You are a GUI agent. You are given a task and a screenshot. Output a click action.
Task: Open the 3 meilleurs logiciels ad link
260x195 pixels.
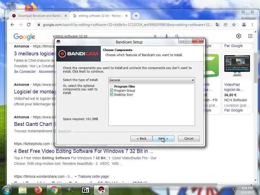pyautogui.click(x=34, y=54)
